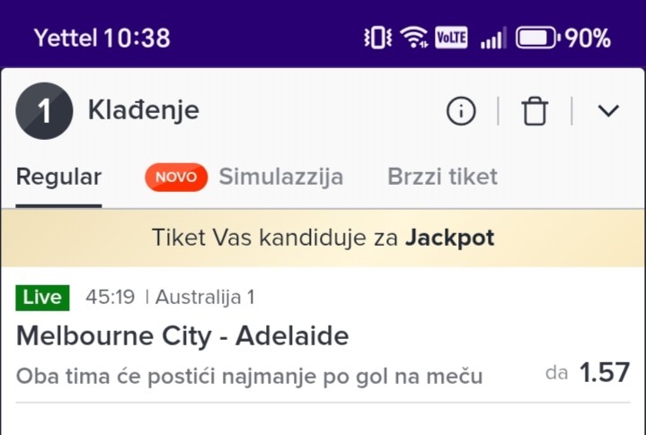
Task: Tap the battery icon in status bar
Action: [537, 38]
